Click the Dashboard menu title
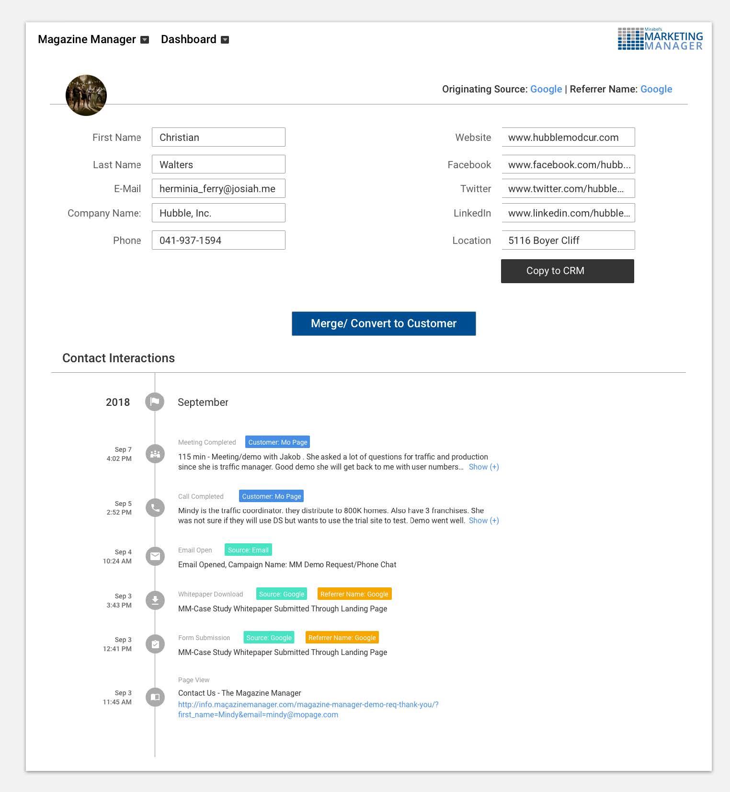Viewport: 730px width, 792px height. 188,39
